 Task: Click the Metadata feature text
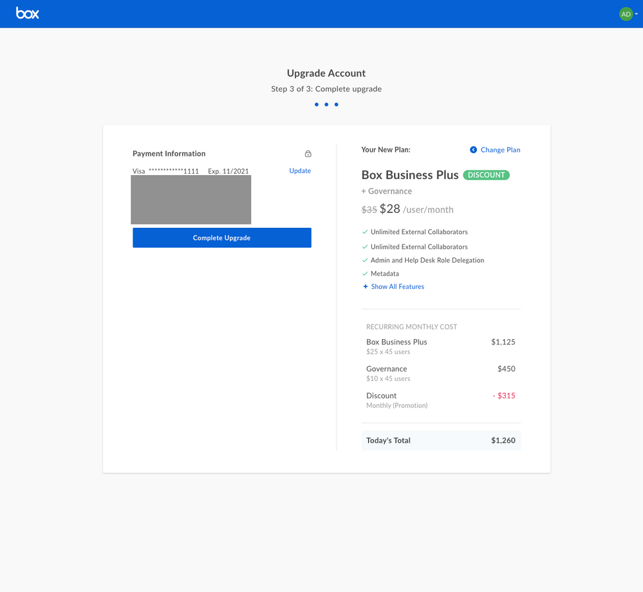click(385, 274)
